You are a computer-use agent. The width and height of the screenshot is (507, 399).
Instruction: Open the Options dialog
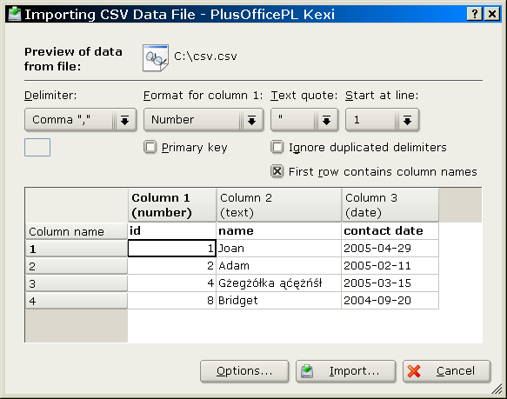244,371
